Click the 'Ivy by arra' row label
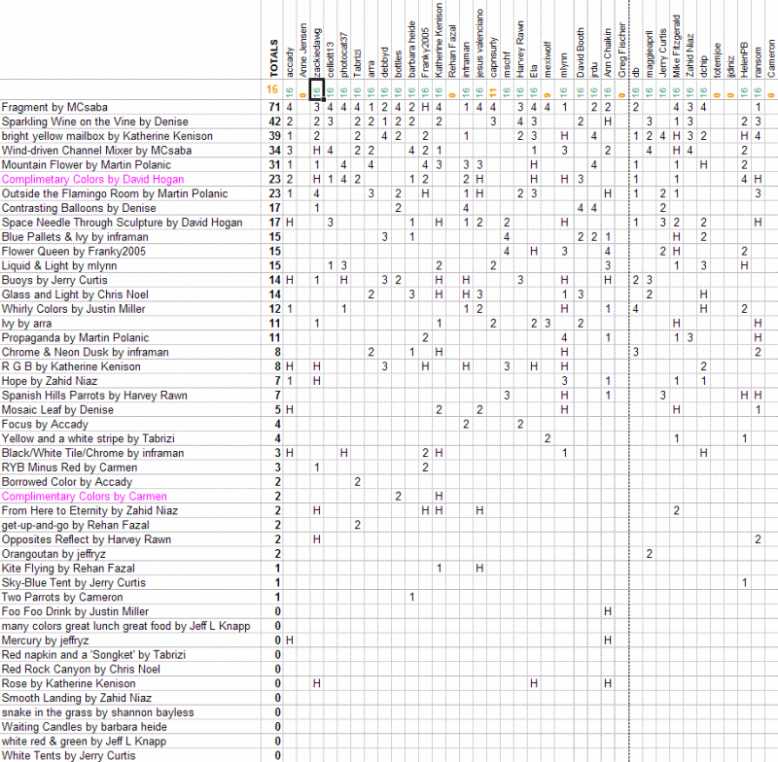This screenshot has width=778, height=762. point(27,323)
